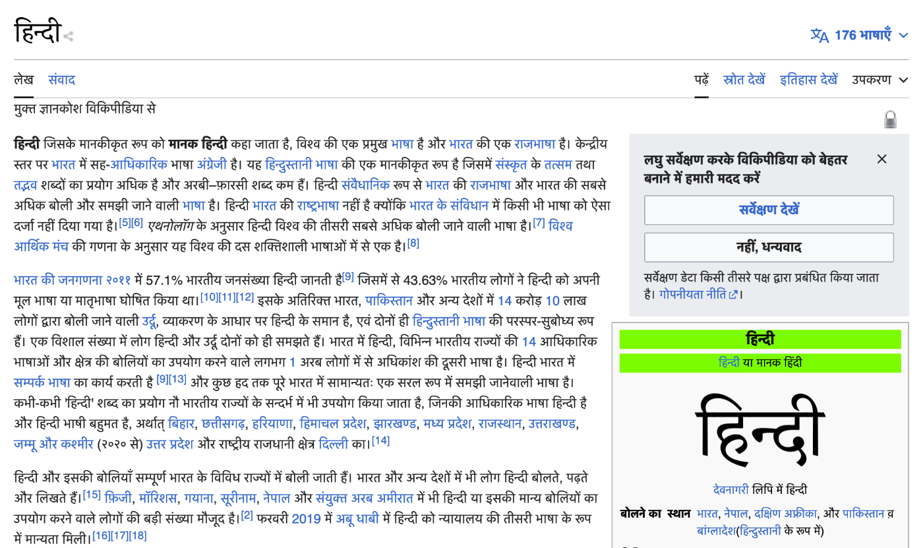Open the देवनागरी link under the image

[731, 490]
